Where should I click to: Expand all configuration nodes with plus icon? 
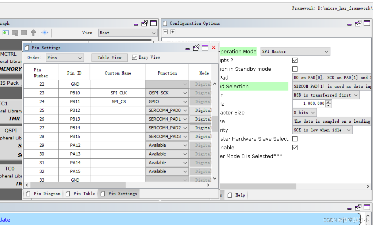tap(173, 32)
